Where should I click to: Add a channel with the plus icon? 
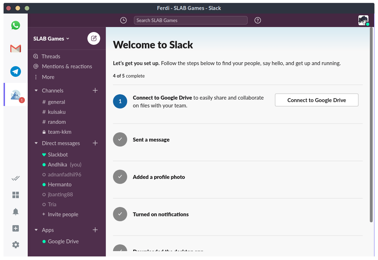click(x=95, y=91)
